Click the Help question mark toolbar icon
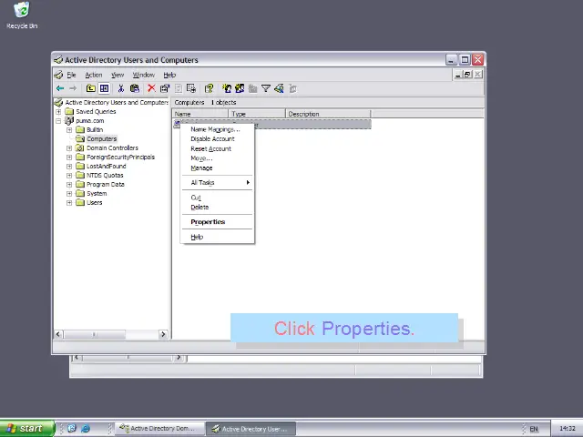 (x=209, y=88)
